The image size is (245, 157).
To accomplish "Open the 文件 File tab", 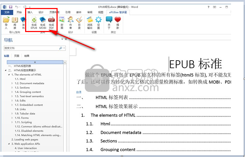I will pos(7,12).
